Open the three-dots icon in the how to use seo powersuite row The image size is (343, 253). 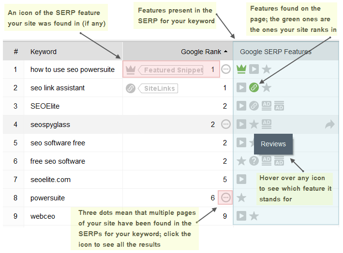coord(226,70)
